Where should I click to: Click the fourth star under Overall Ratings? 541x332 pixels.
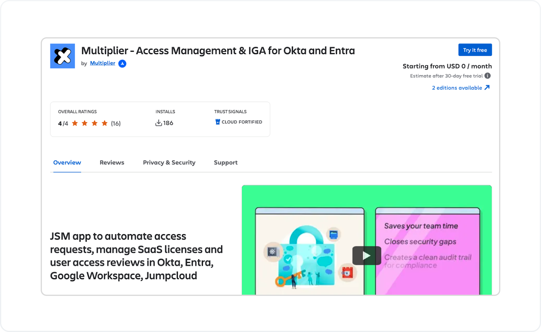tap(104, 123)
